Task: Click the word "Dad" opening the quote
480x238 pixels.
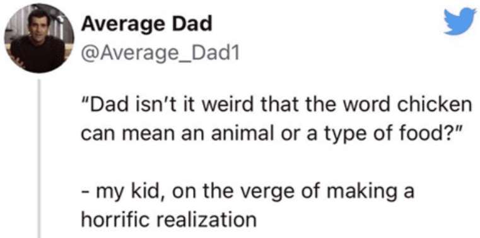Action: pos(103,105)
